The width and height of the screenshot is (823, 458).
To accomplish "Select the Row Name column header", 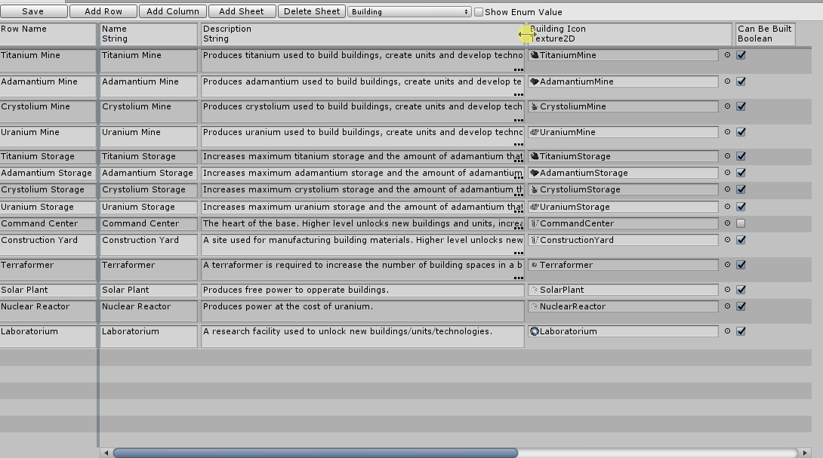I will click(48, 33).
